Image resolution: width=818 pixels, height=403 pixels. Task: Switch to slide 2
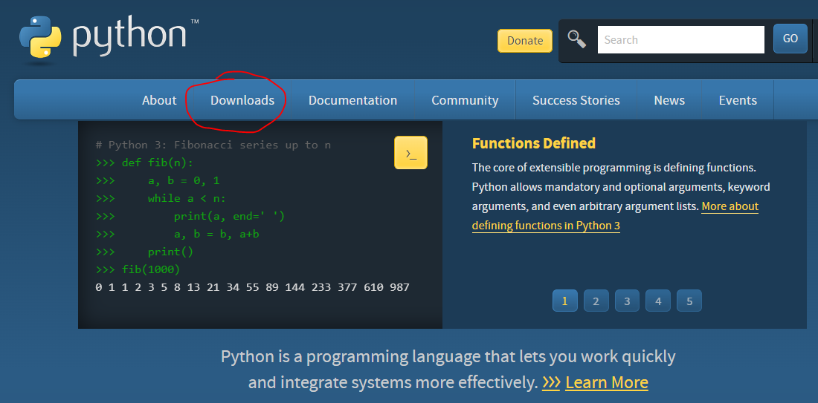(x=596, y=301)
